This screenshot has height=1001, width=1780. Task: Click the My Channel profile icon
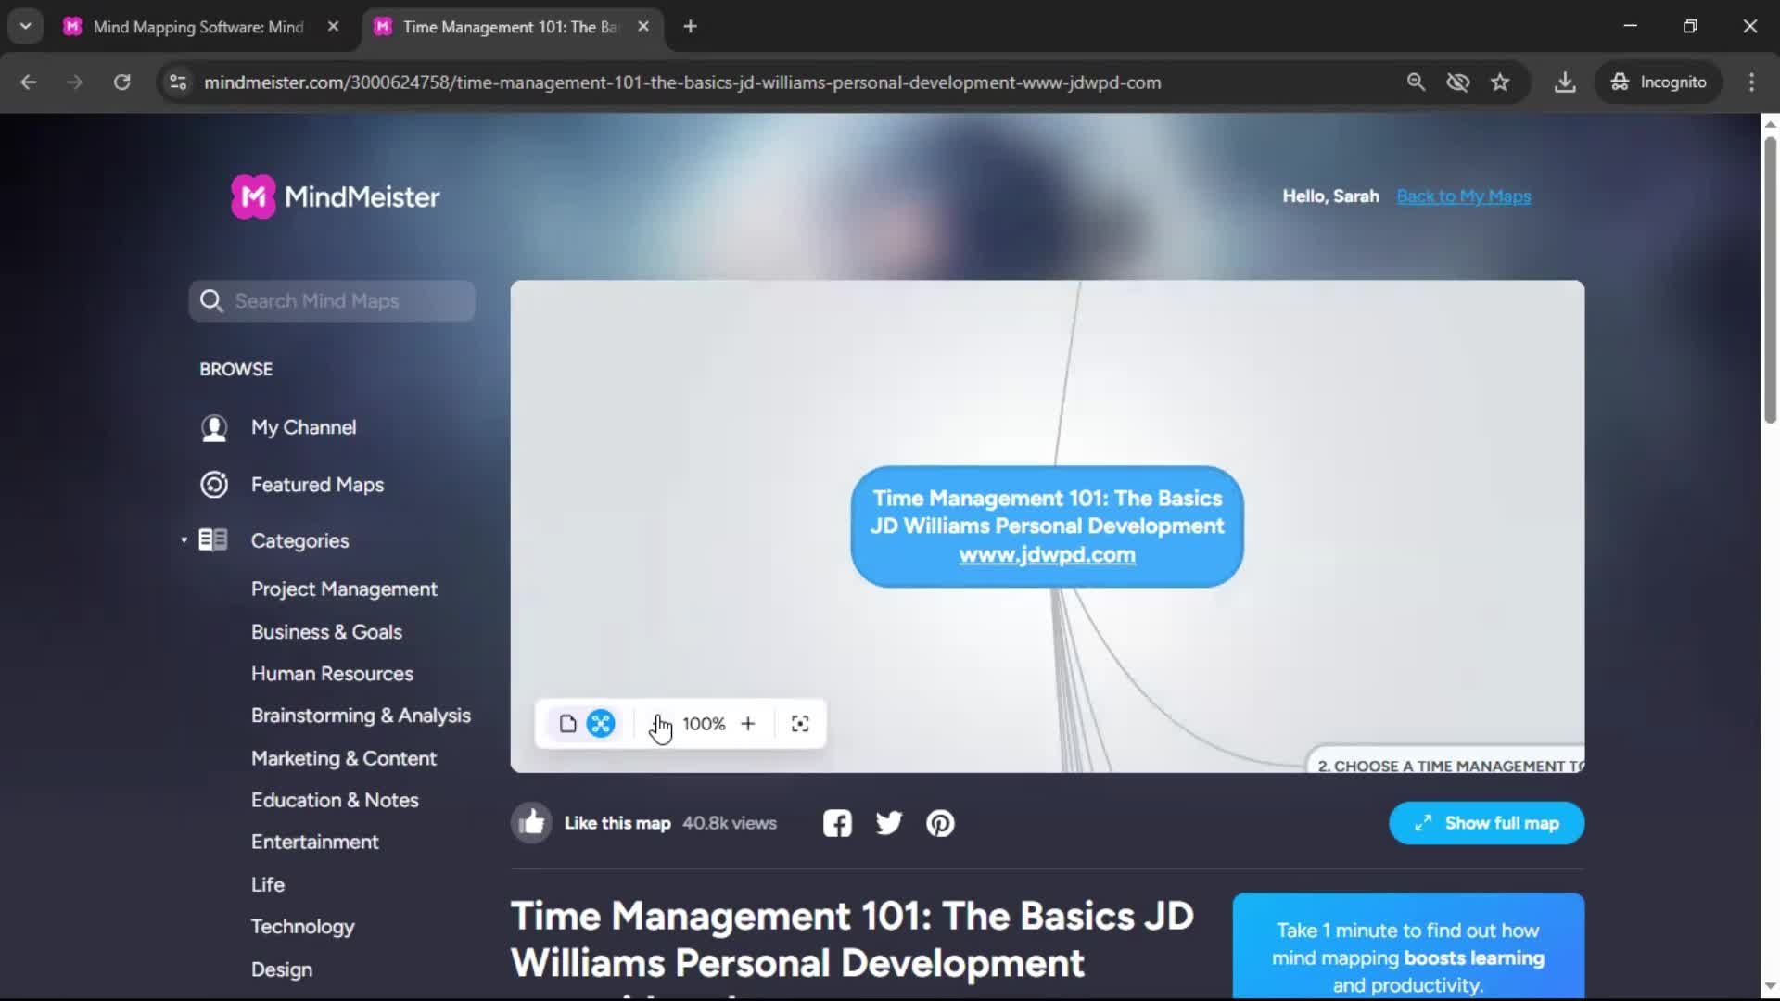214,428
